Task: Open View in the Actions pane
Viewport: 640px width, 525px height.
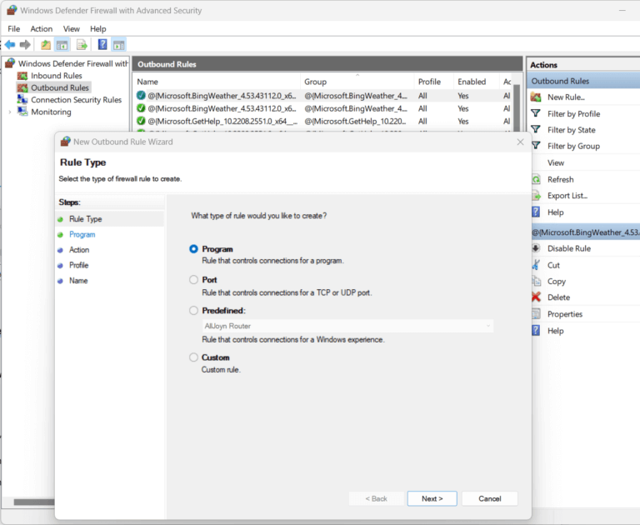Action: pyautogui.click(x=556, y=162)
